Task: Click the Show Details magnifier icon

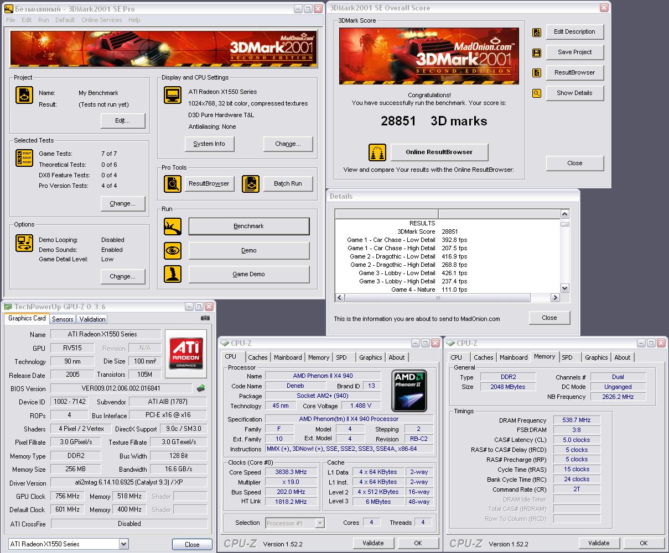Action: click(537, 93)
